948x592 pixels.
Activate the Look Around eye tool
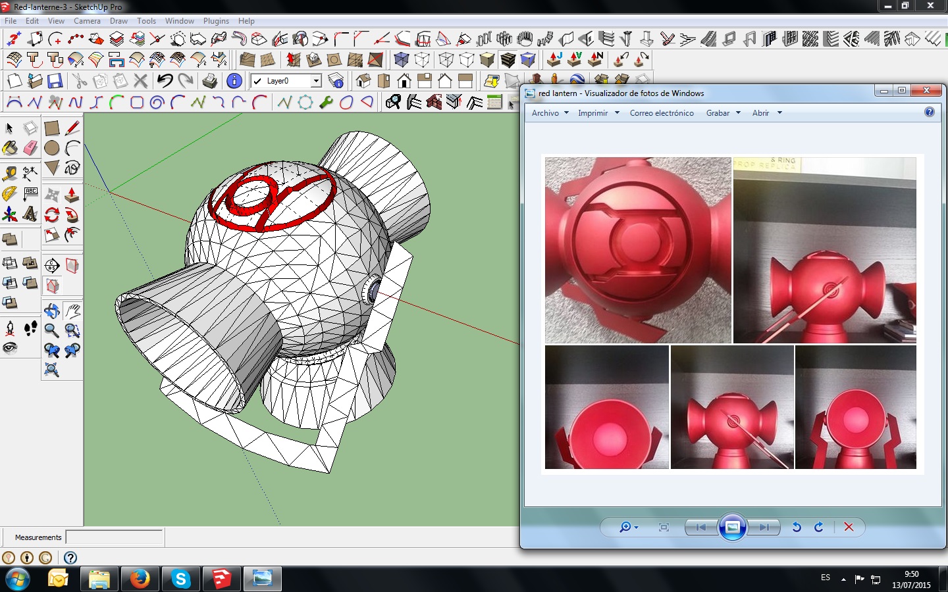pyautogui.click(x=9, y=348)
